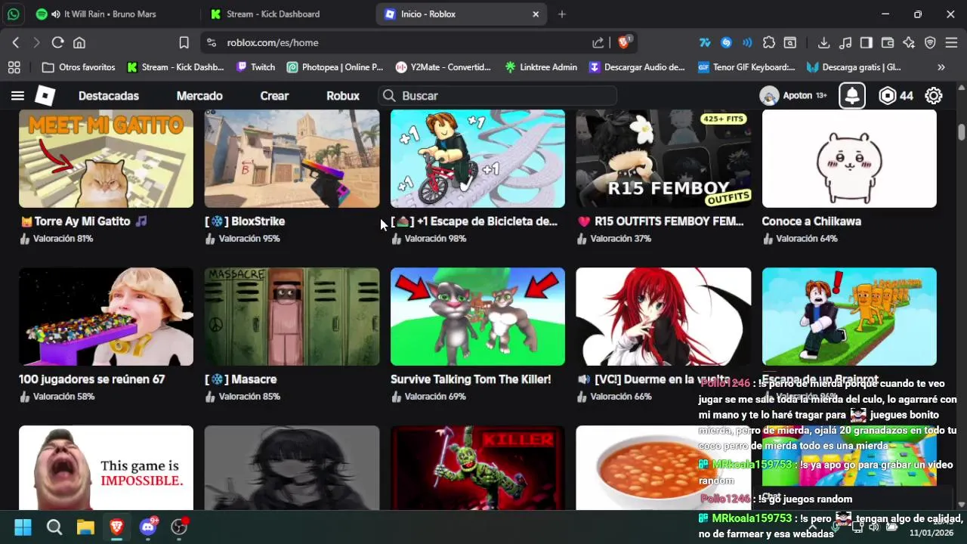
Task: Open the browser Downloads icon
Action: click(824, 43)
